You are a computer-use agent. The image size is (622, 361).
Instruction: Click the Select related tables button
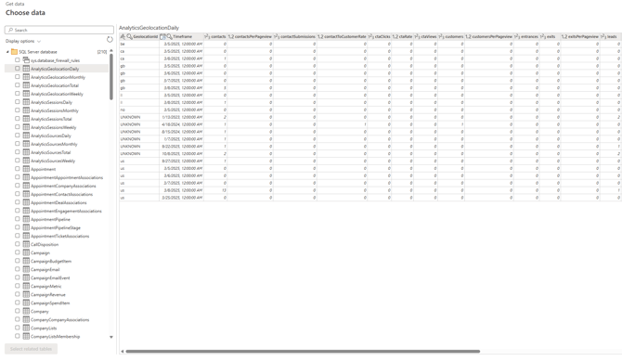point(31,349)
